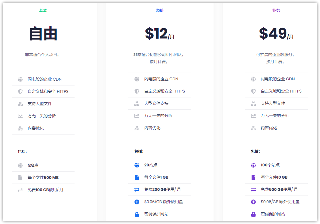Click the purple plus icon beside $0.05/GB 额外使用量

[x=253, y=202]
